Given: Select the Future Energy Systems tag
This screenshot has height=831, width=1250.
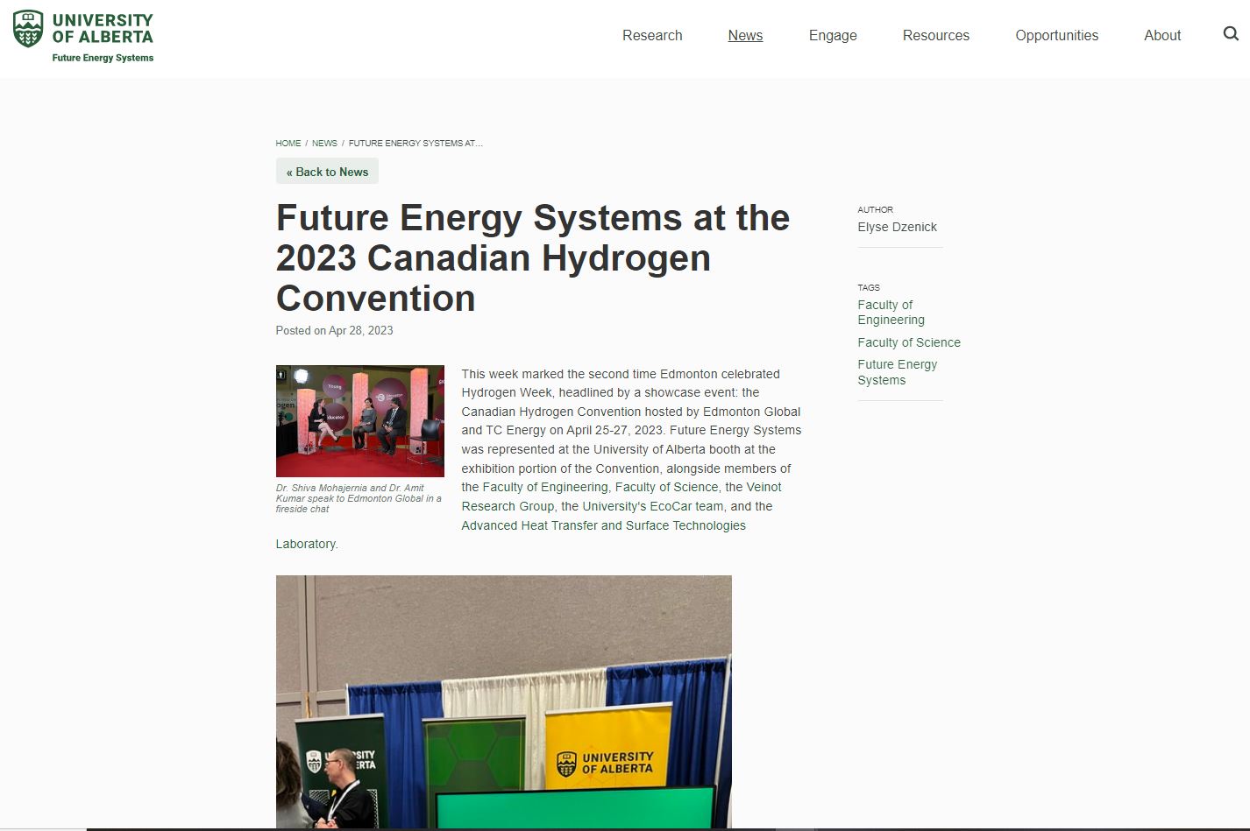Looking at the screenshot, I should [x=897, y=372].
